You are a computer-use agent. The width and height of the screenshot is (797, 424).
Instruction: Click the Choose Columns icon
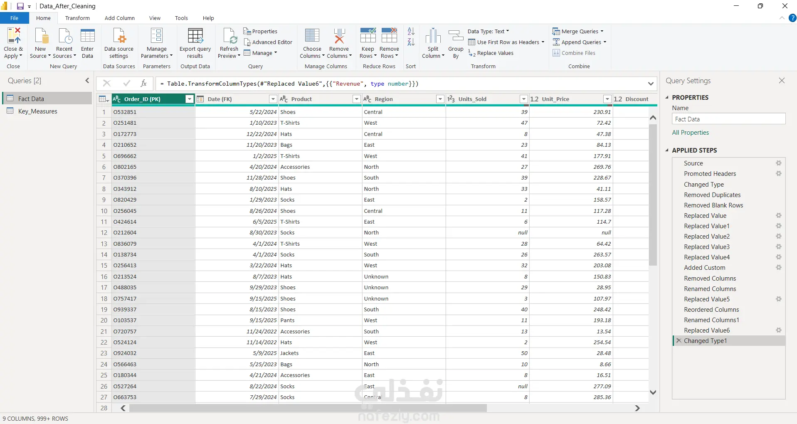tap(312, 36)
